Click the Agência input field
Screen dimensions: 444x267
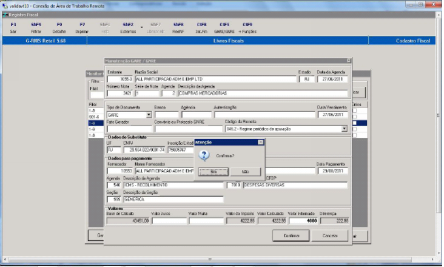(x=197, y=115)
